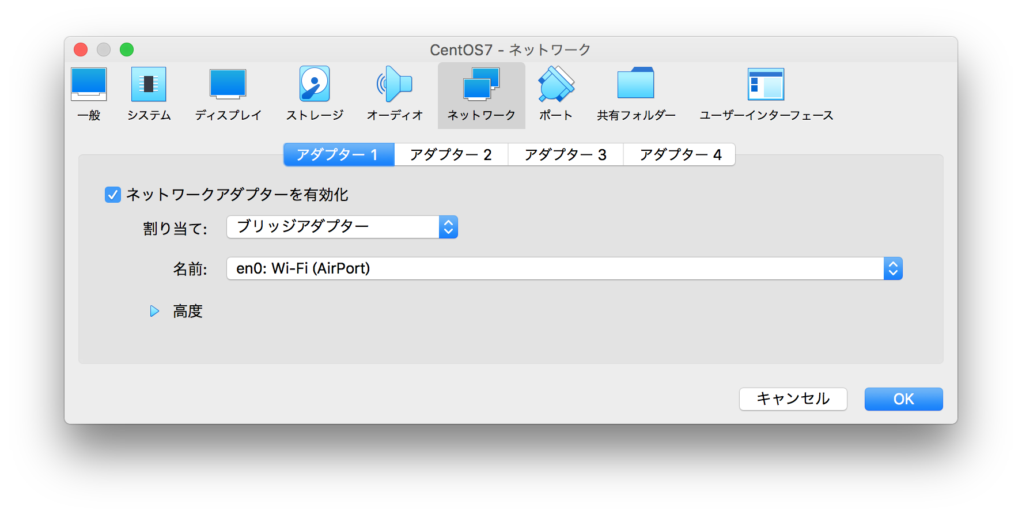Image resolution: width=1022 pixels, height=516 pixels.
Task: Open the 一般 (General) settings icon
Action: [x=89, y=94]
